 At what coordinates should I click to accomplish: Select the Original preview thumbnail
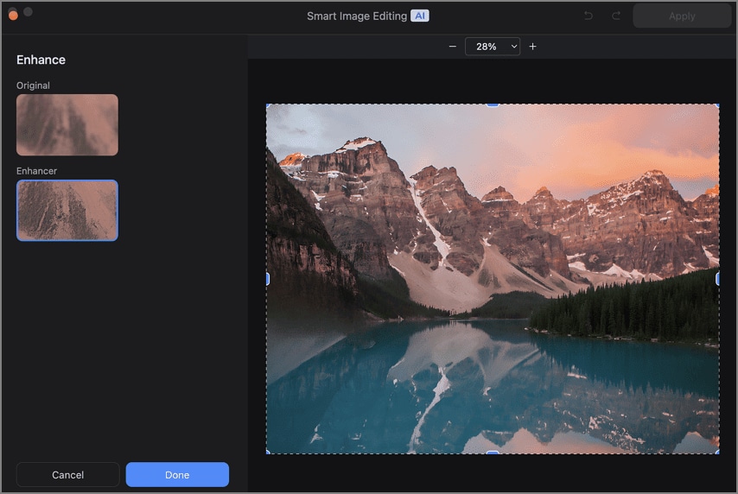pos(67,124)
